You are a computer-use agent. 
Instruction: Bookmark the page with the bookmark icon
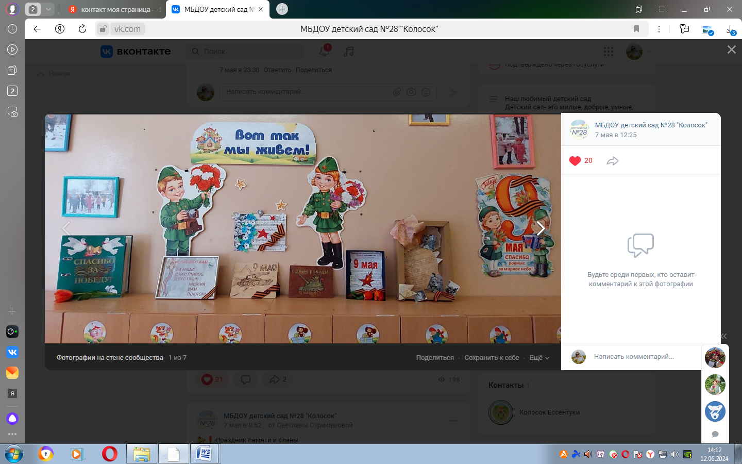(636, 29)
